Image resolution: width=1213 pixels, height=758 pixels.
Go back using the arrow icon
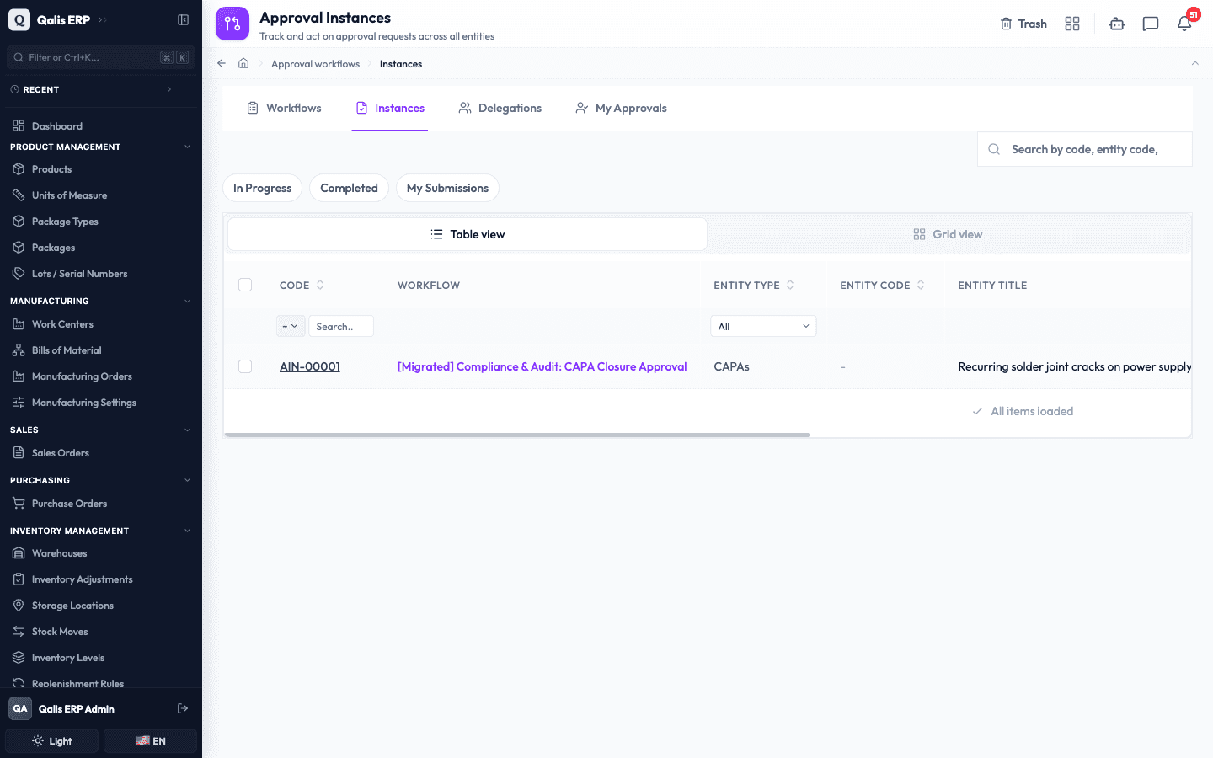point(222,63)
